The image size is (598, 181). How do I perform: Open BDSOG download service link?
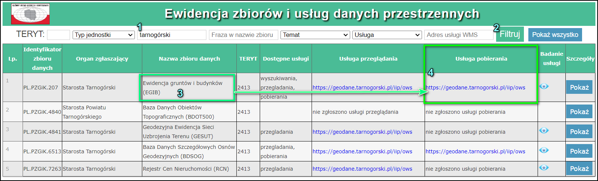click(475, 151)
